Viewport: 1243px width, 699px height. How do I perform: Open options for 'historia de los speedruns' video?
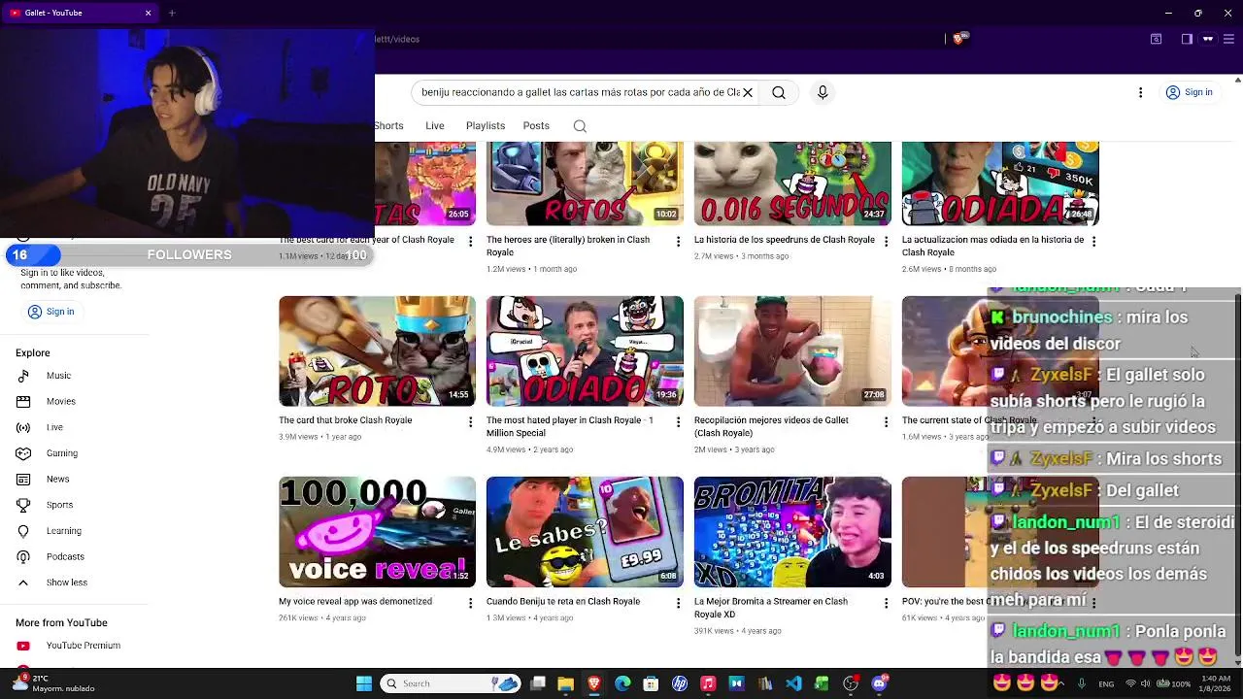[x=886, y=241]
